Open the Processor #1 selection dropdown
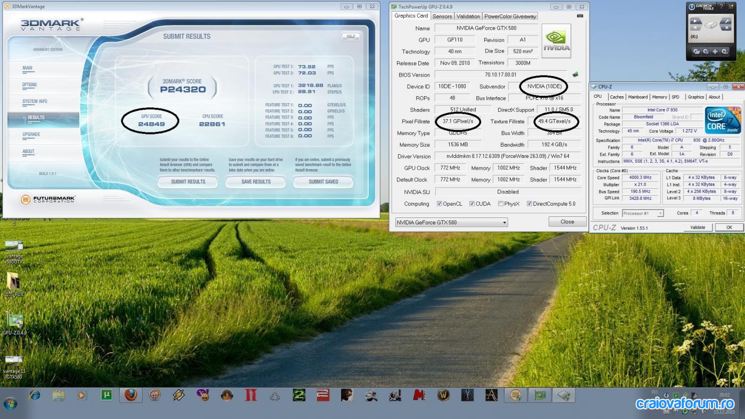Screen dimensions: 745x419 pyautogui.click(x=643, y=213)
